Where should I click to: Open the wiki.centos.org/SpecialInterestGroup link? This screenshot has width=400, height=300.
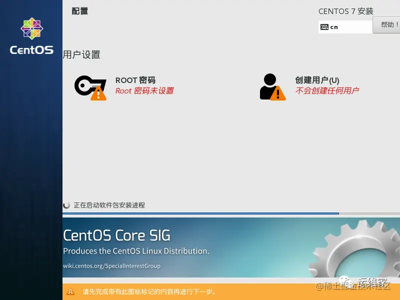pyautogui.click(x=111, y=266)
